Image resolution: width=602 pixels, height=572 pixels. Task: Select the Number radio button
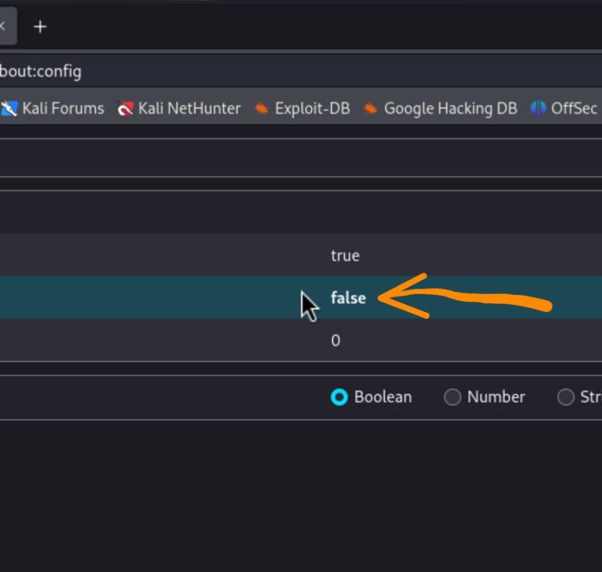coord(452,397)
